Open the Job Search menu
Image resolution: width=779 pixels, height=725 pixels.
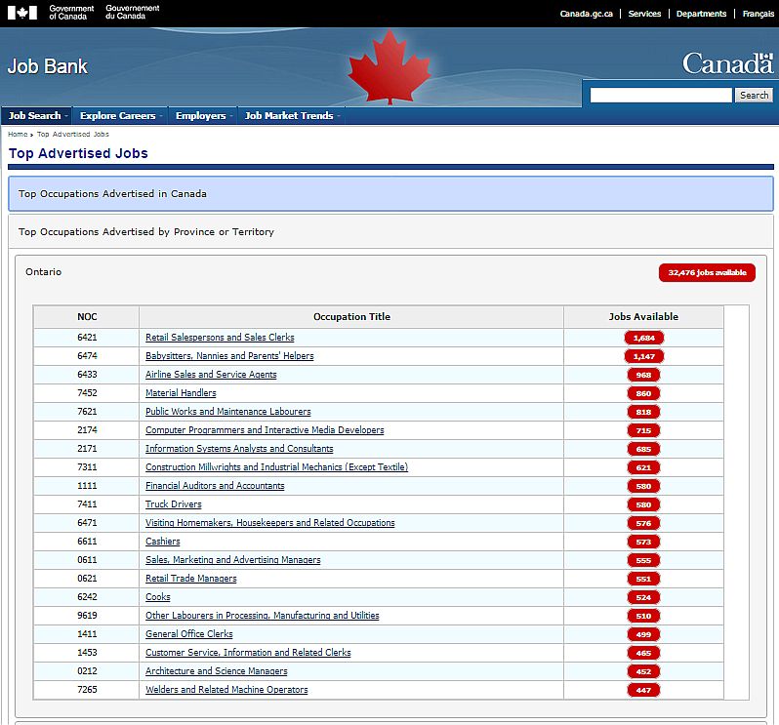coord(37,116)
